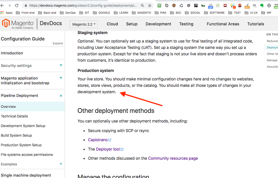Open the SOFTWARE bookmarks folder
The image size is (278, 178).
(x=214, y=13)
